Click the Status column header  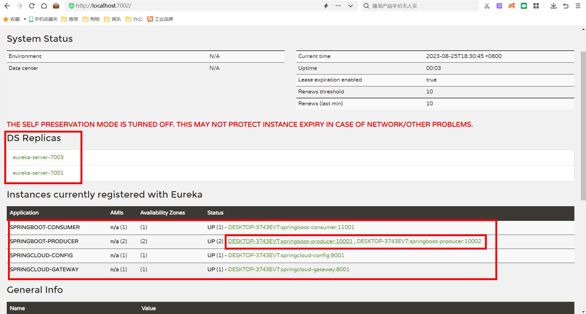point(215,213)
